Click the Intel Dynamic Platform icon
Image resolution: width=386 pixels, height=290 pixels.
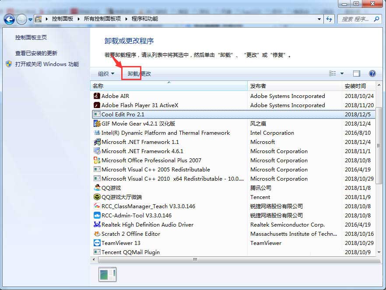pos(97,133)
